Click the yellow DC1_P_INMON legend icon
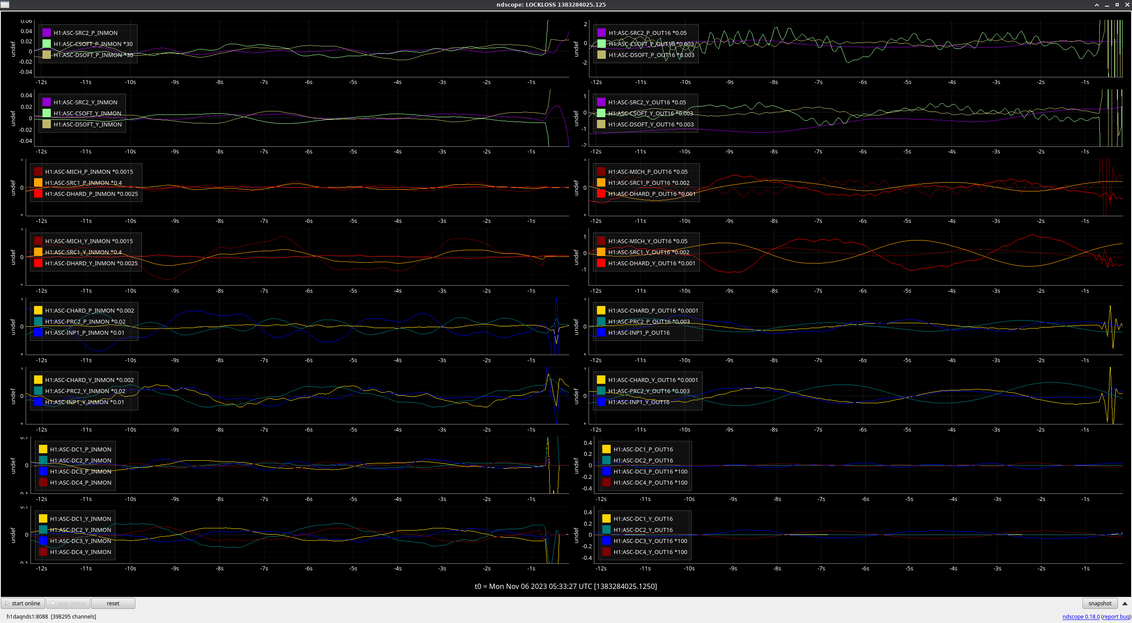 click(43, 449)
